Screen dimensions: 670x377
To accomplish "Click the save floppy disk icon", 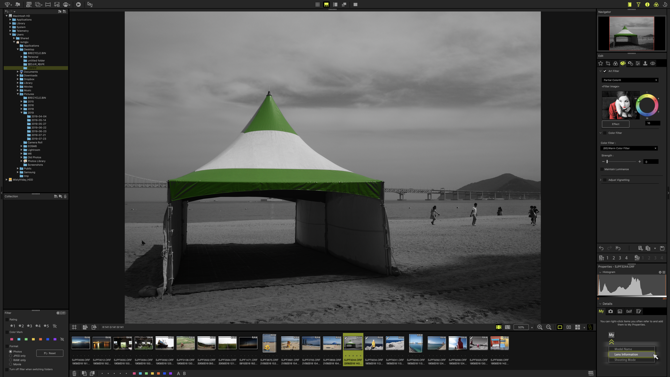I will coord(662,248).
